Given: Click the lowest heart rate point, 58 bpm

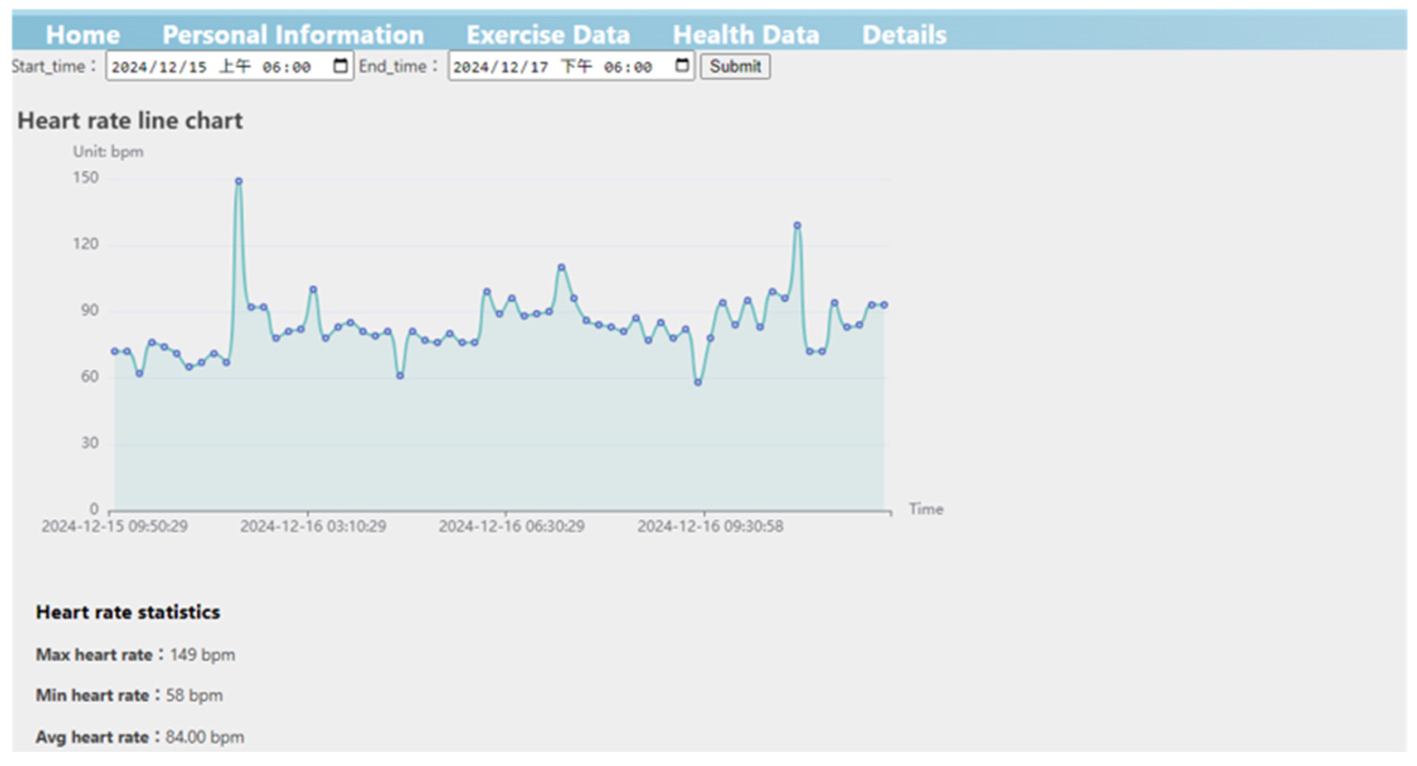Looking at the screenshot, I should tap(698, 382).
